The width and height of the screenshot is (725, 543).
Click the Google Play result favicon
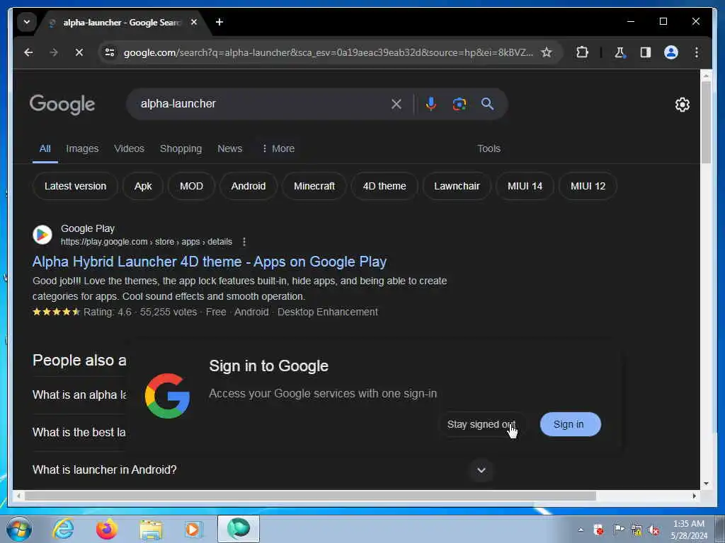[x=42, y=235]
